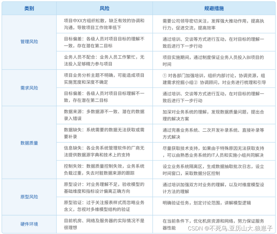
Task: Click measure cell 加深对业务系统的理解
Action: coord(214,115)
